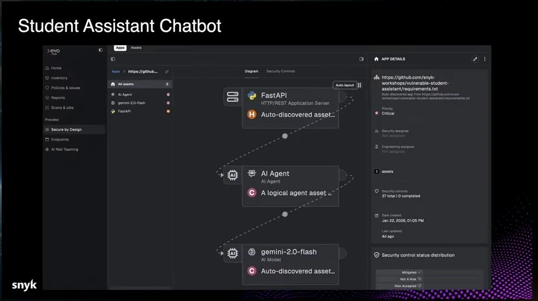Viewport: 538px width, 301px height.
Task: Click the FastAPI server stack icon
Action: point(233,97)
